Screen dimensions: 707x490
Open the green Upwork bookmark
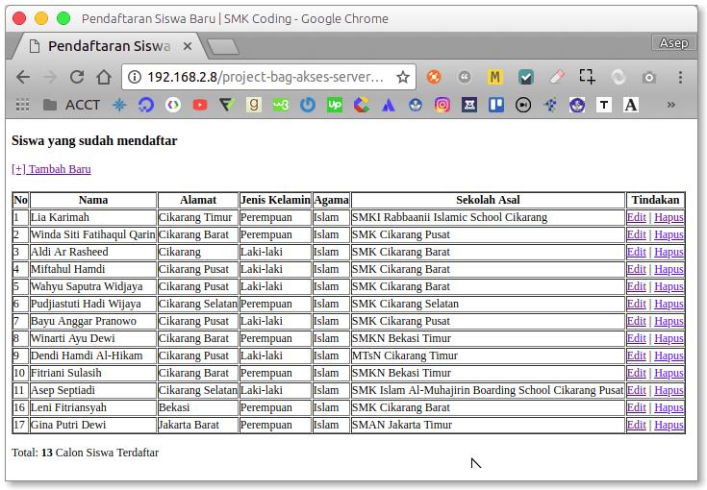335,105
